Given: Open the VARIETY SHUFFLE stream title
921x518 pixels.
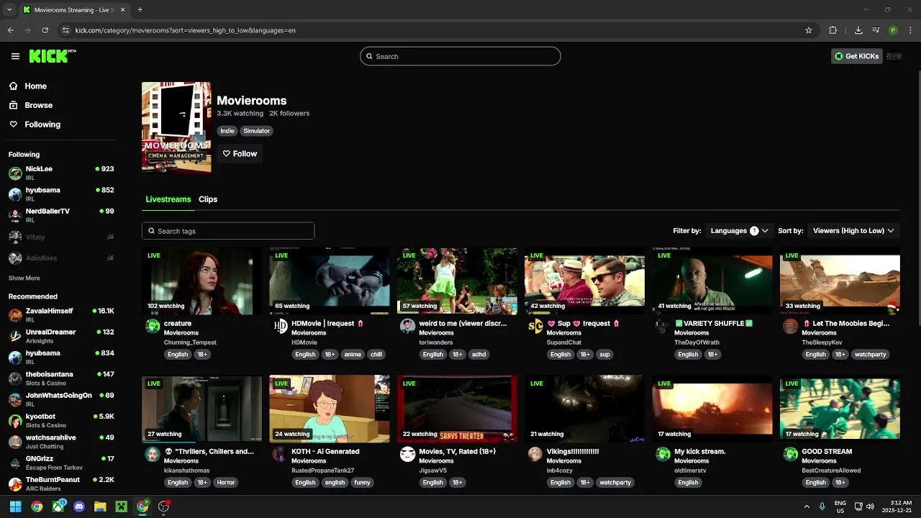Looking at the screenshot, I should 714,324.
